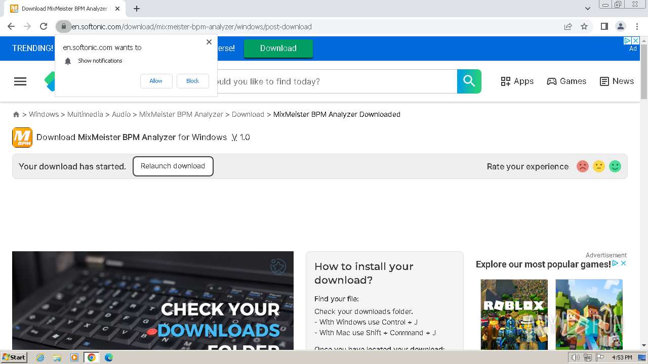The image size is (648, 364).
Task: Open the Windows breadcrumb link
Action: 44,114
